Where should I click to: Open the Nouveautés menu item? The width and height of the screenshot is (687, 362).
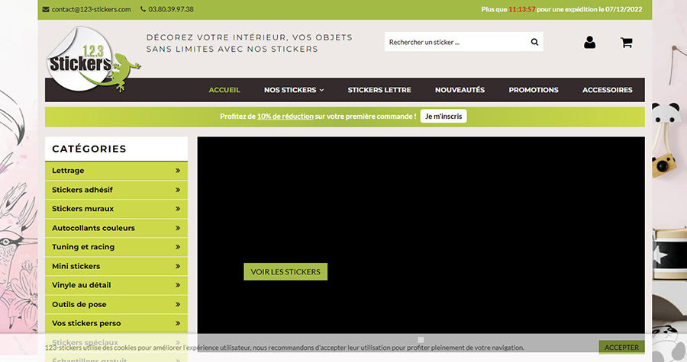coord(460,90)
